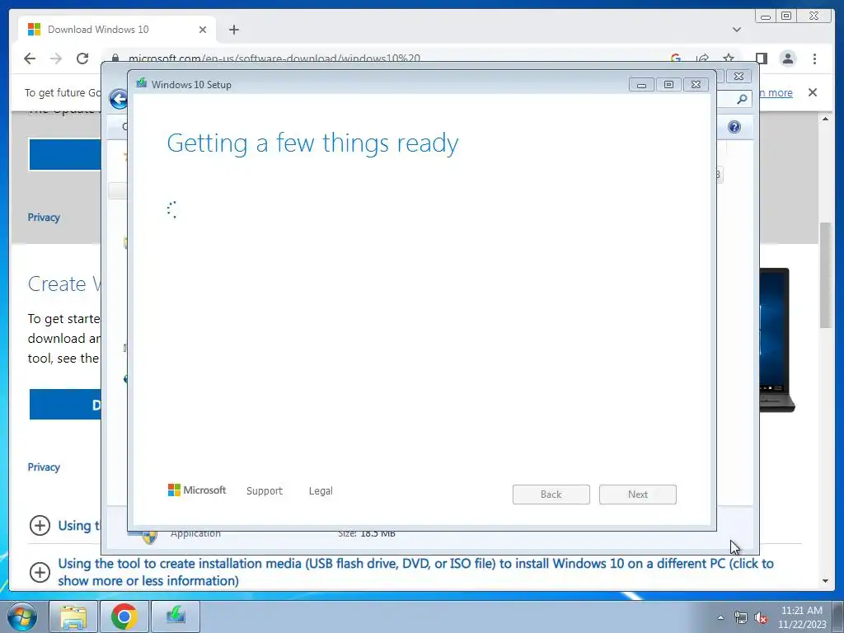Close the Explorer window behind Setup

739,77
